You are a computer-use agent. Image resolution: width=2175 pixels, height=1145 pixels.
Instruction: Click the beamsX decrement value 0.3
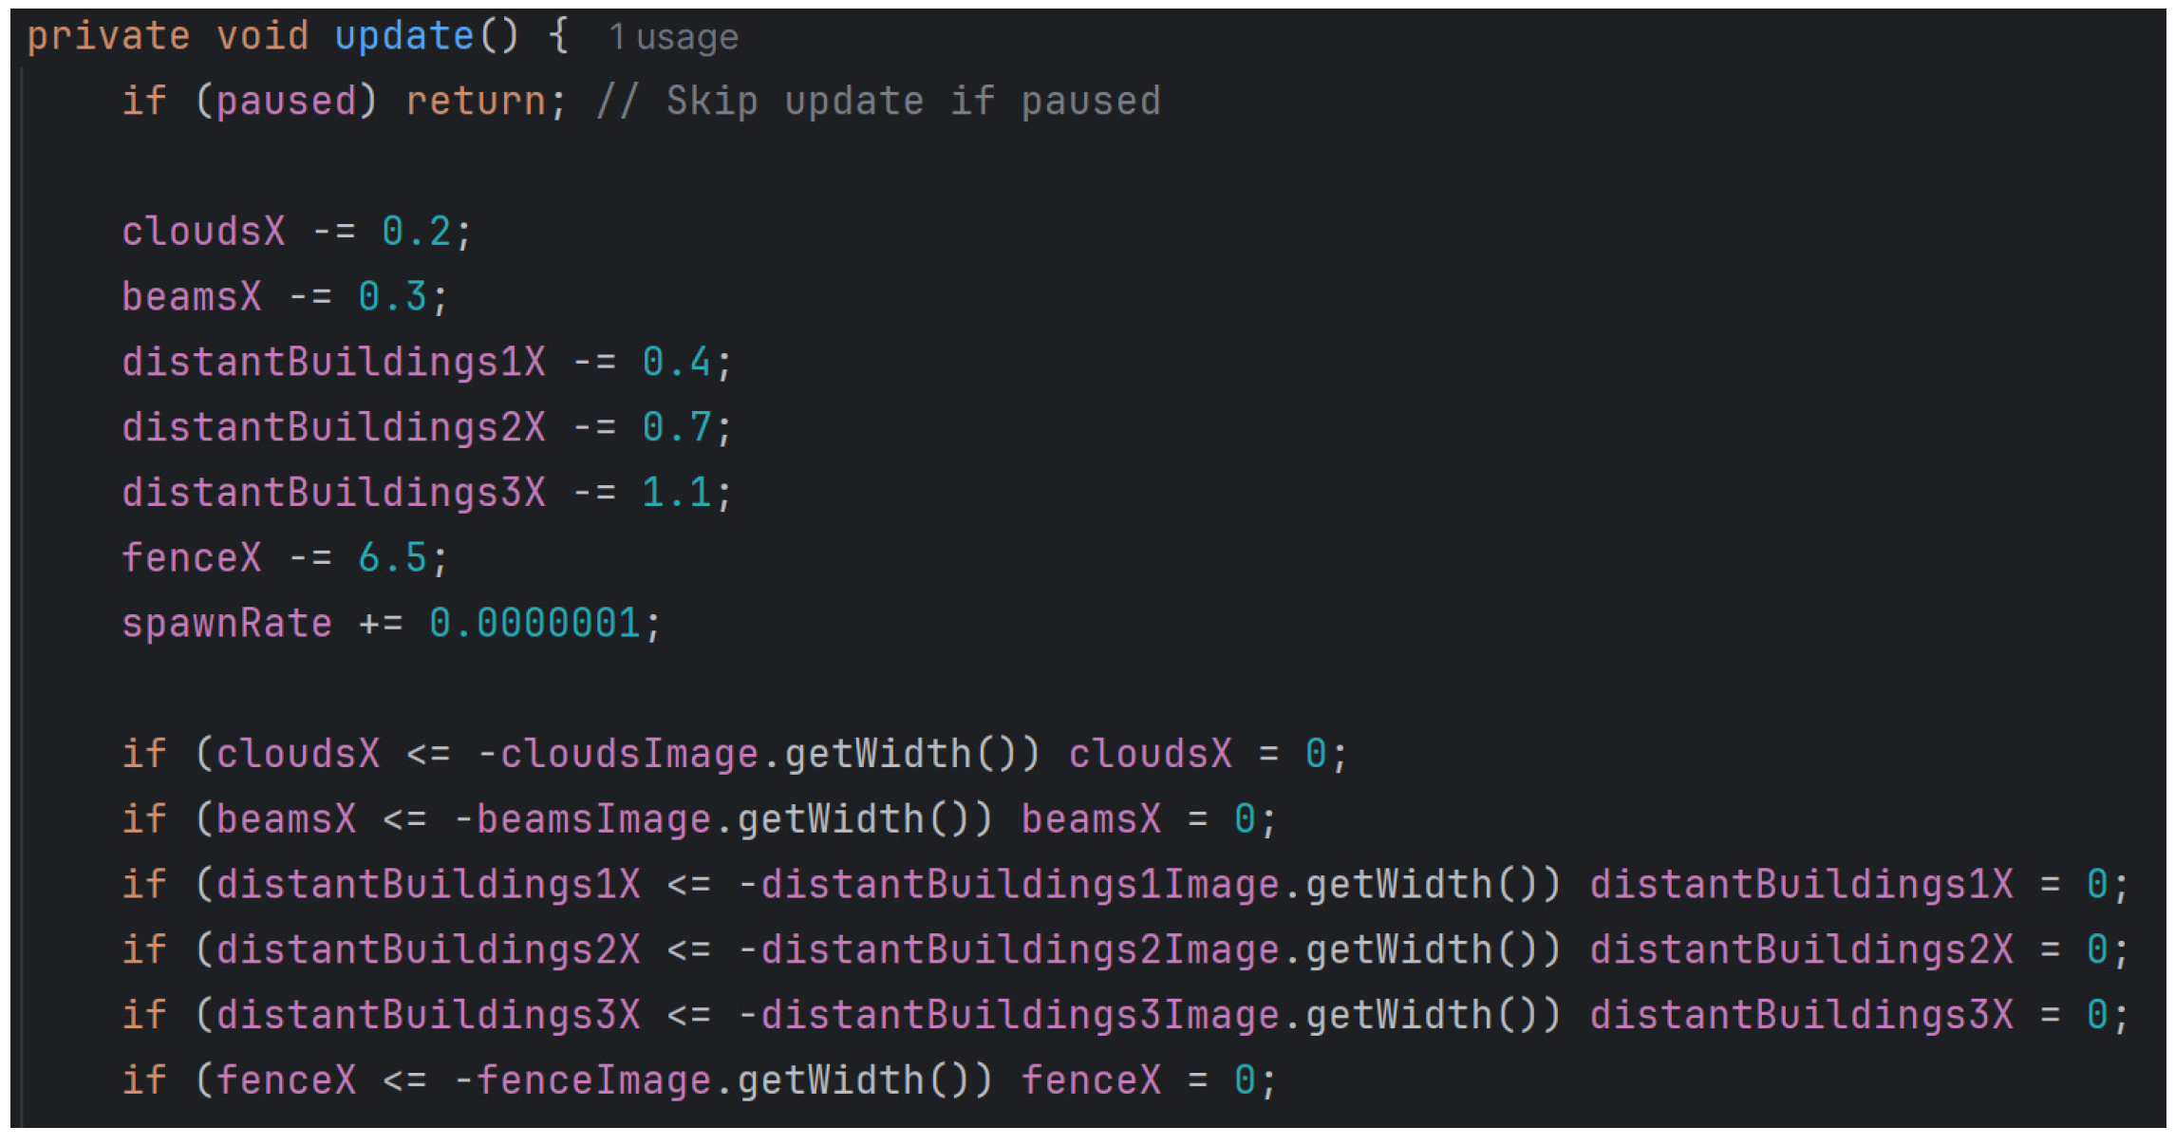tap(392, 297)
